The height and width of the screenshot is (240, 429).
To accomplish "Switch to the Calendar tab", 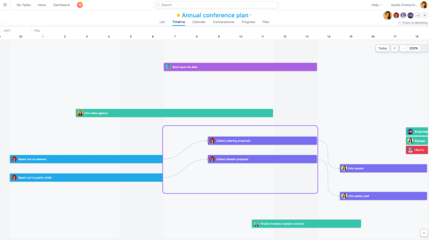I will coord(199,22).
